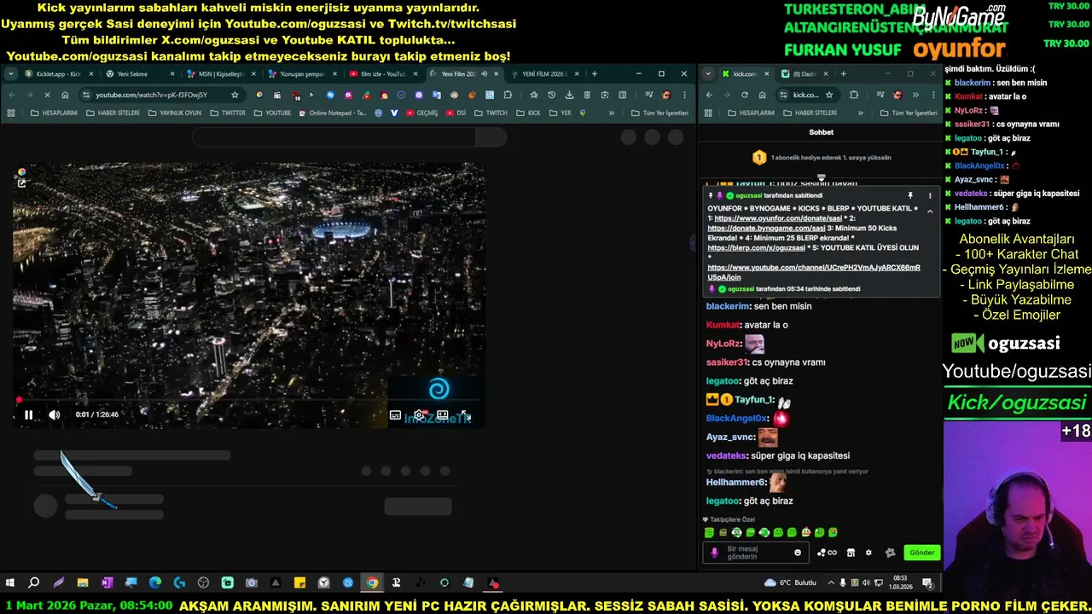Toggle subtitles on the YouTube player
Viewport: 1092px width, 614px height.
coord(395,415)
